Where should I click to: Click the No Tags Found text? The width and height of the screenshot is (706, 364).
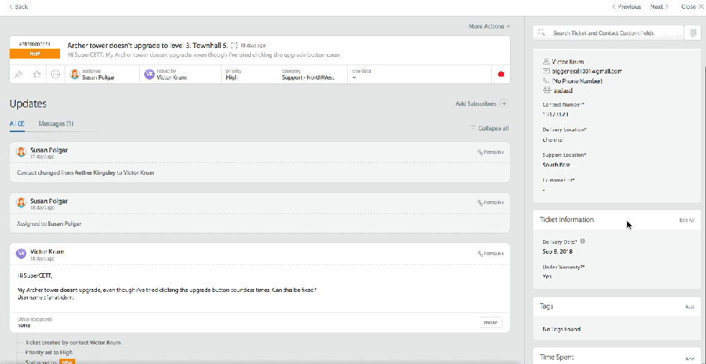[562, 329]
